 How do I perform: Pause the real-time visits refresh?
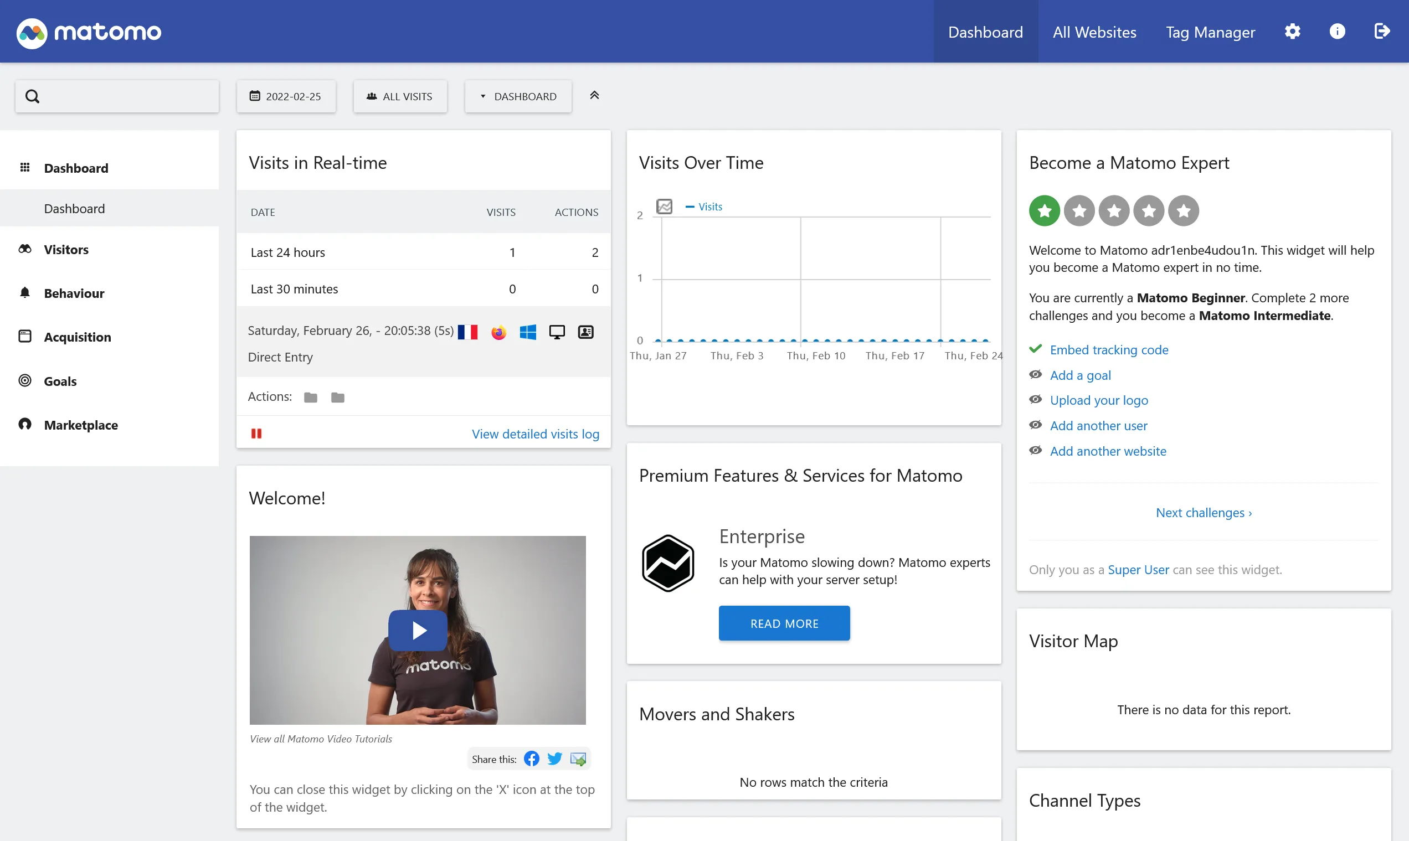point(256,434)
